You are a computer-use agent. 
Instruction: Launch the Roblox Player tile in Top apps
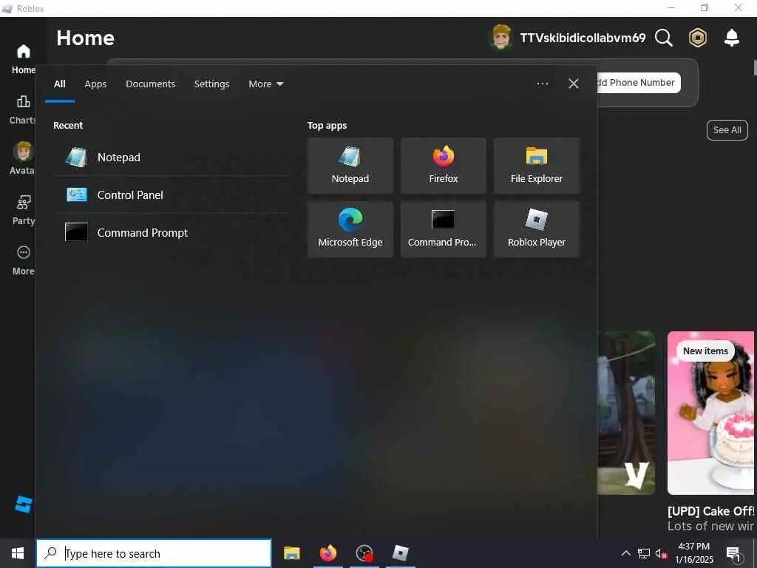point(537,229)
